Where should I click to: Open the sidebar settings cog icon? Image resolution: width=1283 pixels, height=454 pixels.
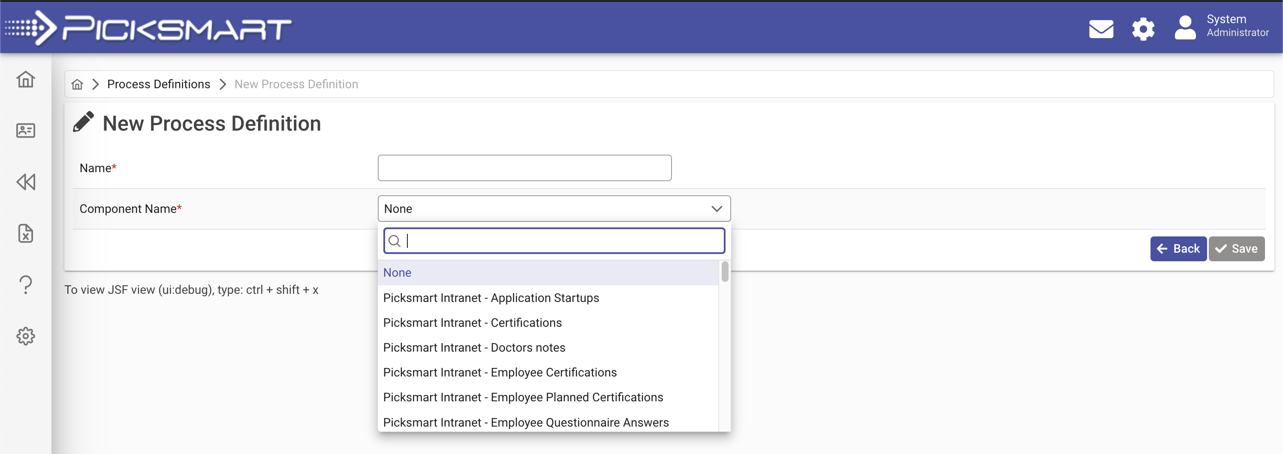[25, 336]
